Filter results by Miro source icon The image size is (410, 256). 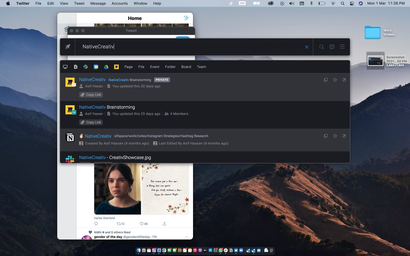pyautogui.click(x=117, y=67)
